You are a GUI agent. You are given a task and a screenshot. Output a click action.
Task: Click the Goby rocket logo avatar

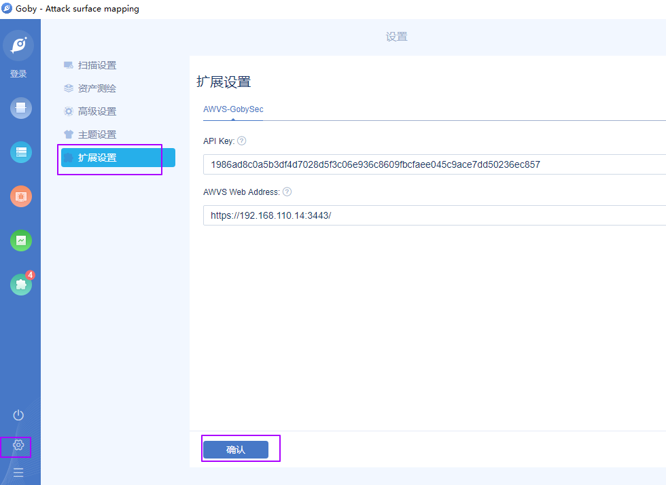[x=18, y=46]
